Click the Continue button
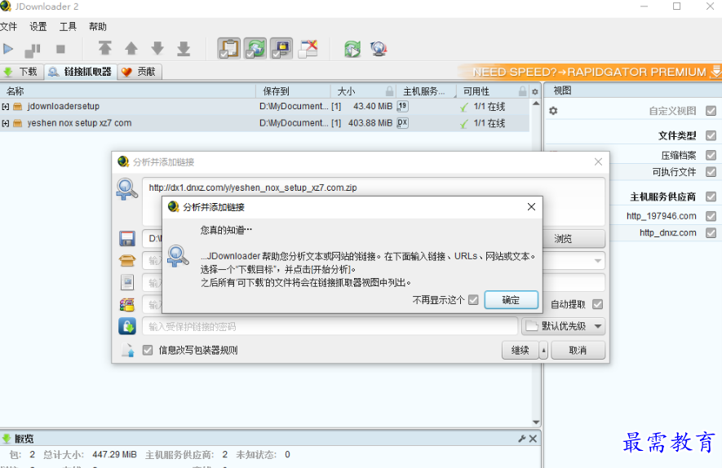This screenshot has width=722, height=468. [x=520, y=351]
